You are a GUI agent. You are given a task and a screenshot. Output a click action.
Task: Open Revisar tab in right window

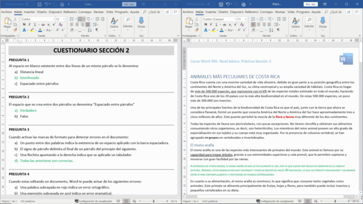tap(280, 12)
